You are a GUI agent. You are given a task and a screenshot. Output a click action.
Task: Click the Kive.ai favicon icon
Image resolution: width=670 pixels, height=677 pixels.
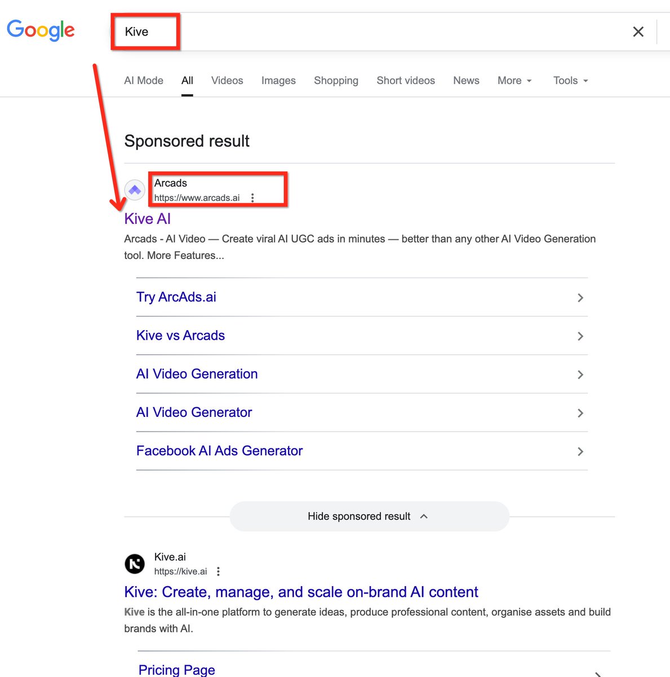coord(135,564)
